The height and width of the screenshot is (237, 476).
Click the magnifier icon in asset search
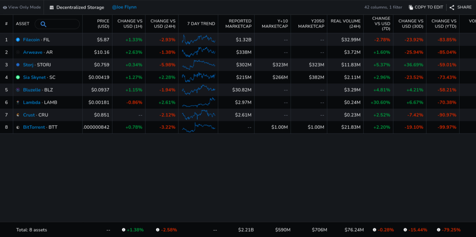pyautogui.click(x=43, y=24)
